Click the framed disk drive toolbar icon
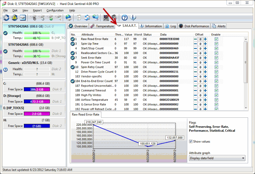This screenshot has height=174, width=255. pos(23,17)
